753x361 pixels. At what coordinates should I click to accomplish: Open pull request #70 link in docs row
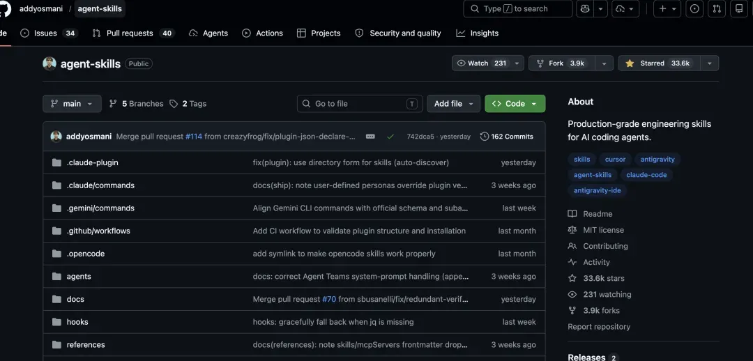pos(329,299)
